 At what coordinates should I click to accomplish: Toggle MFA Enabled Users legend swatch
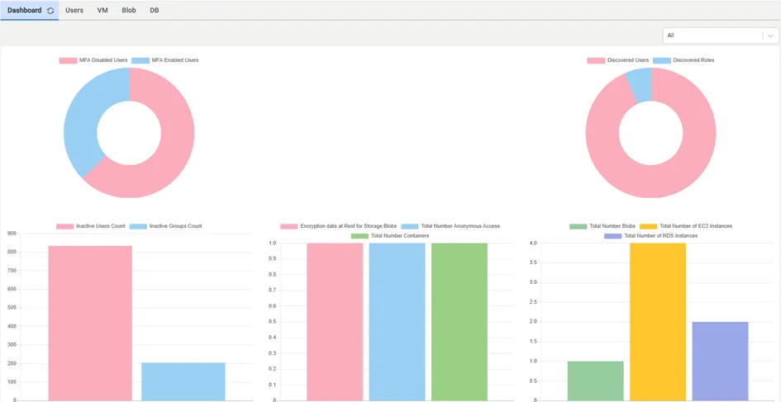pos(141,60)
